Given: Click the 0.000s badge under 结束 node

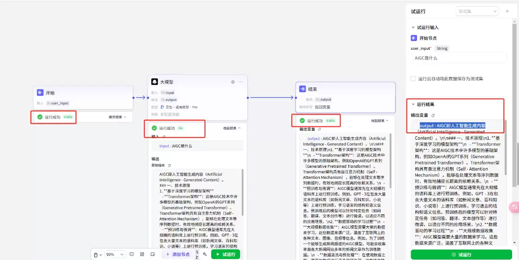Looking at the screenshot, I should tap(330, 121).
